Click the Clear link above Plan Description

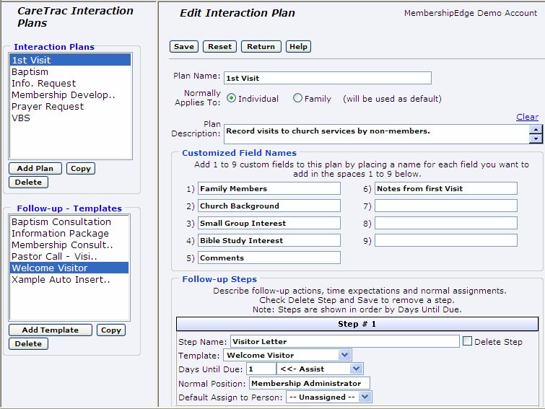click(527, 117)
